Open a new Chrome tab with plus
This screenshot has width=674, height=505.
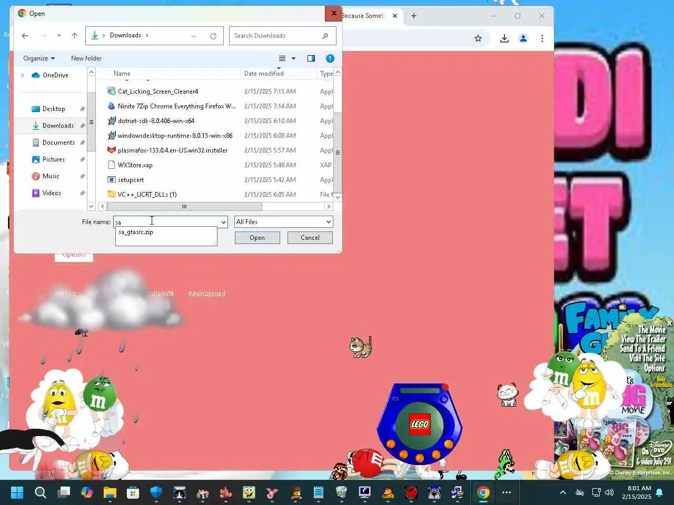click(x=414, y=16)
